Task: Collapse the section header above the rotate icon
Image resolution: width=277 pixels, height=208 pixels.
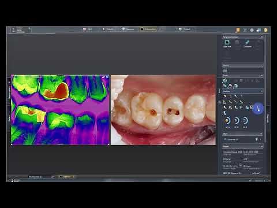Action: click(242, 75)
